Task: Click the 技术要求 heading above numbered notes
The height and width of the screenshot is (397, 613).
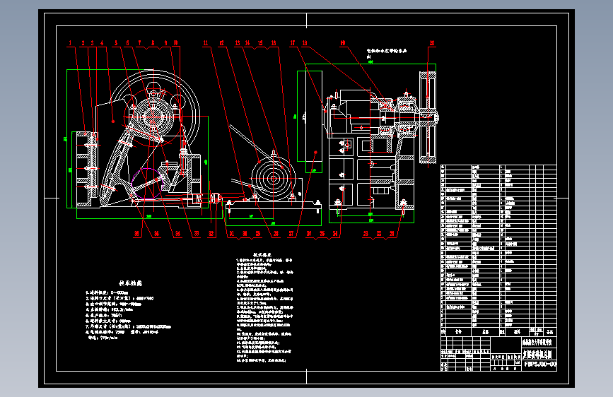Action: (x=262, y=255)
